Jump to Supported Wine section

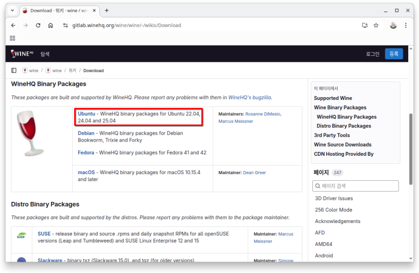point(333,98)
